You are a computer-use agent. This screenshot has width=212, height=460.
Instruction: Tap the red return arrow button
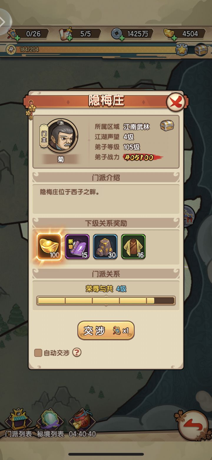click(x=194, y=425)
